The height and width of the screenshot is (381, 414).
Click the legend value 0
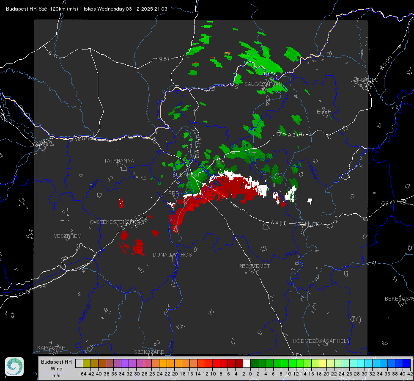click(250, 374)
